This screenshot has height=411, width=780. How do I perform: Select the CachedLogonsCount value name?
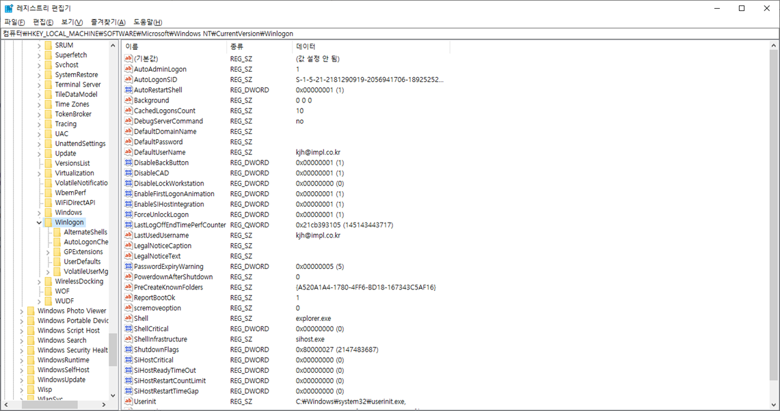click(165, 111)
